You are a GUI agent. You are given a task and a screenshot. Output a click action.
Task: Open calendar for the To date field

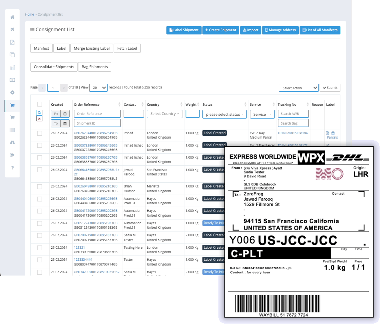[x=65, y=123]
